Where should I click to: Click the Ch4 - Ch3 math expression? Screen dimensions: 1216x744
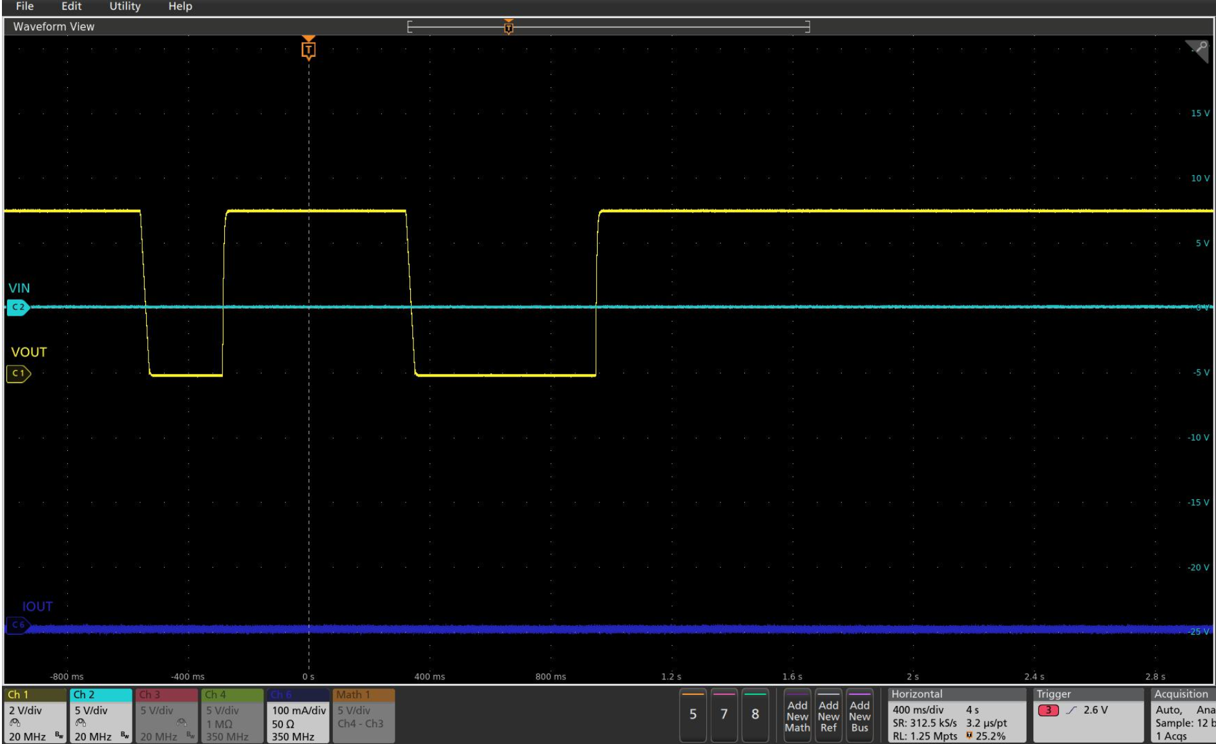click(x=361, y=724)
